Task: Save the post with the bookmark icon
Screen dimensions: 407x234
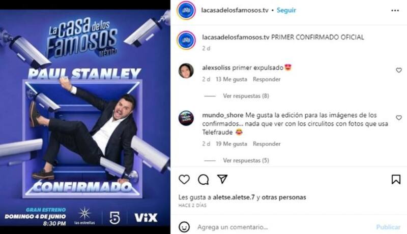Action: [x=396, y=179]
